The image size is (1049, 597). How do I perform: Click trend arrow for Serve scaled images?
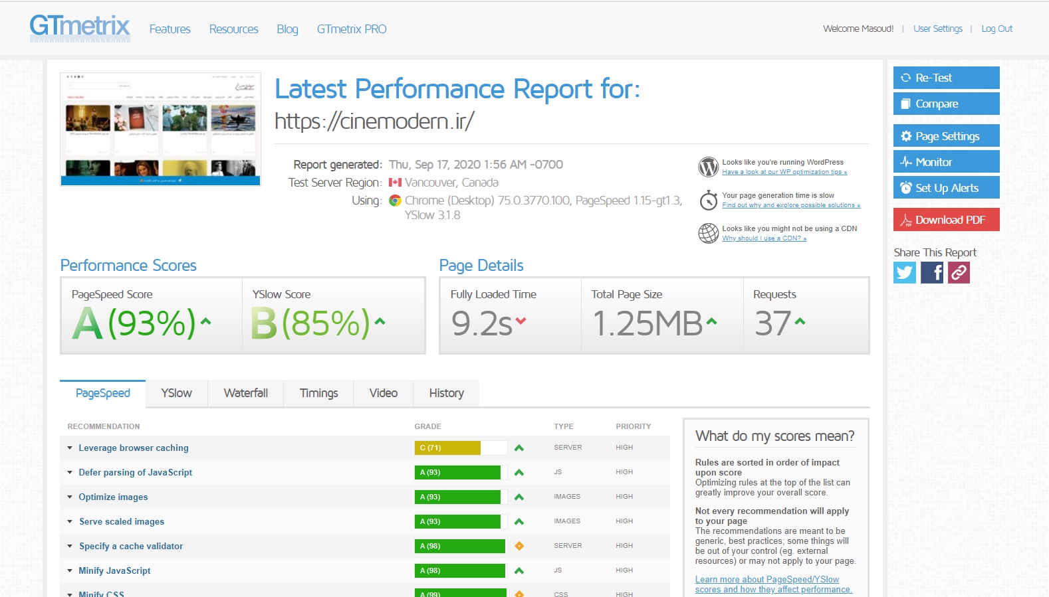click(519, 522)
